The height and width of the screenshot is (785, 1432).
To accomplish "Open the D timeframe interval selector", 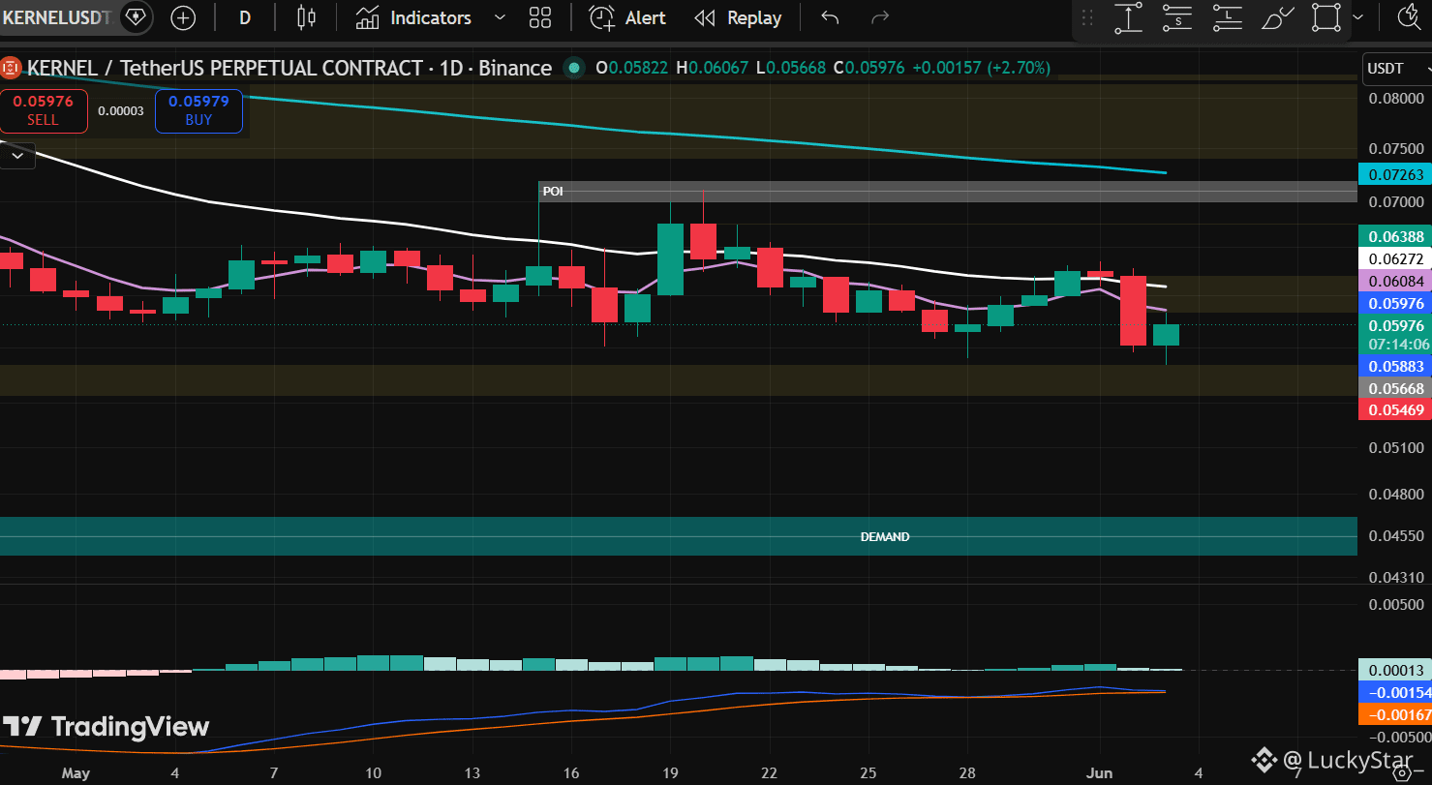I will coord(245,17).
